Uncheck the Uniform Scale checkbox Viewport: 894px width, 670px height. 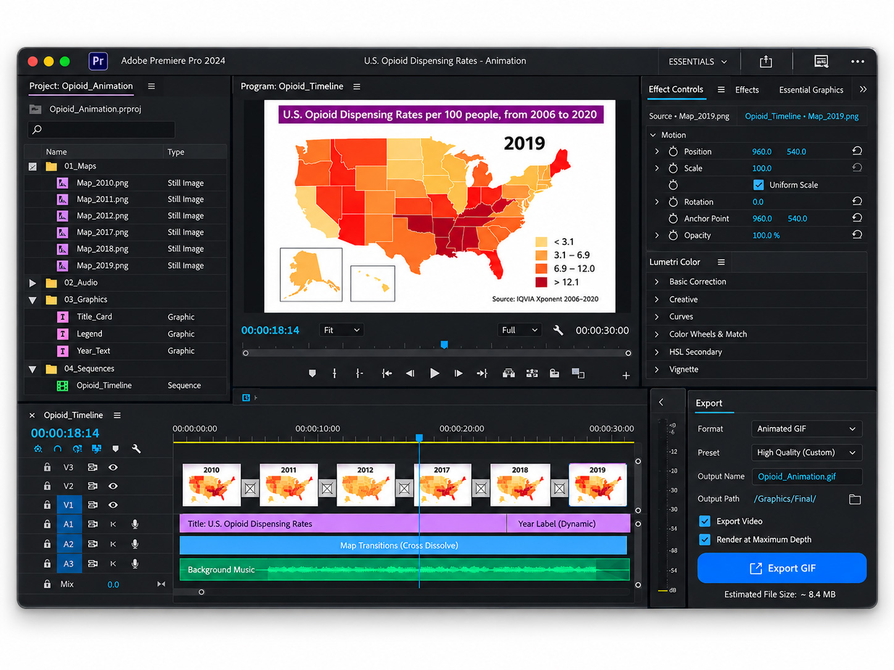[x=759, y=184]
